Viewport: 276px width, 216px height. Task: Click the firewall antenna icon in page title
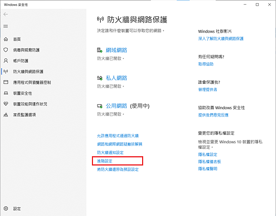(100, 19)
